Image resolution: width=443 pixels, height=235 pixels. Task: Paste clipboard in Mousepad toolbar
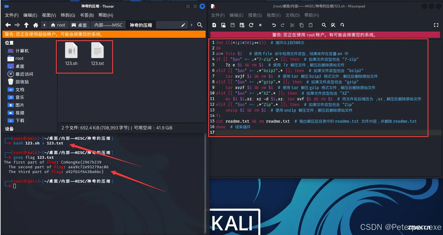311,25
